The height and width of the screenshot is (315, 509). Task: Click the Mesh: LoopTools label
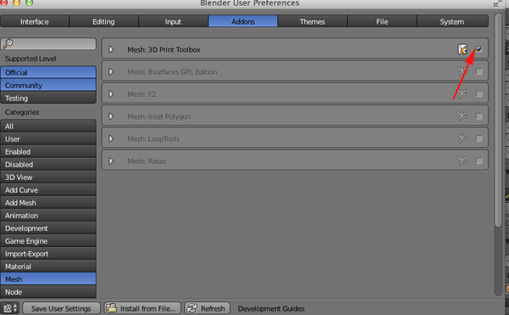pos(154,139)
